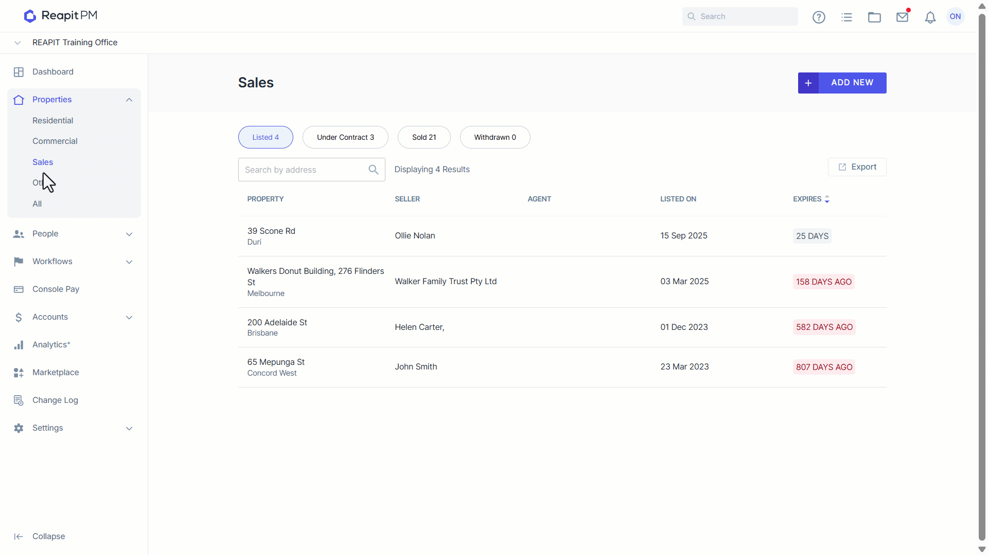Image resolution: width=988 pixels, height=555 pixels.
Task: Click the ON user avatar
Action: (x=955, y=16)
